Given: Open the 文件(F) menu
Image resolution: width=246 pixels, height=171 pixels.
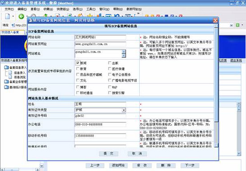Looking at the screenshot, I should point(9,9).
